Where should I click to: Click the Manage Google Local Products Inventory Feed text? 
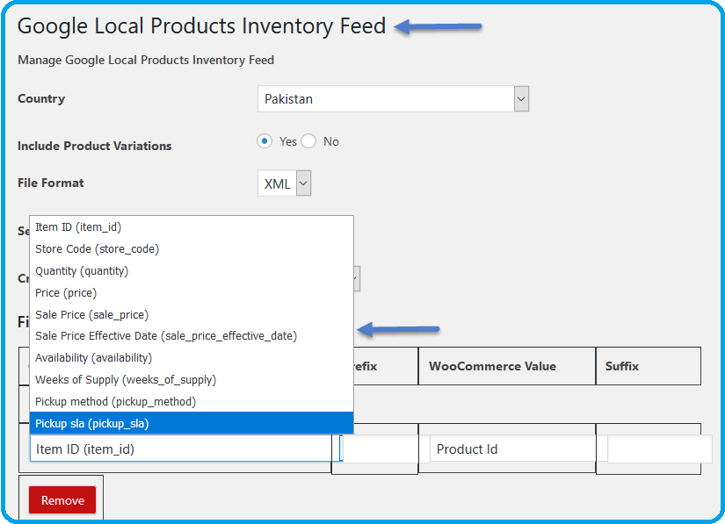click(x=146, y=60)
